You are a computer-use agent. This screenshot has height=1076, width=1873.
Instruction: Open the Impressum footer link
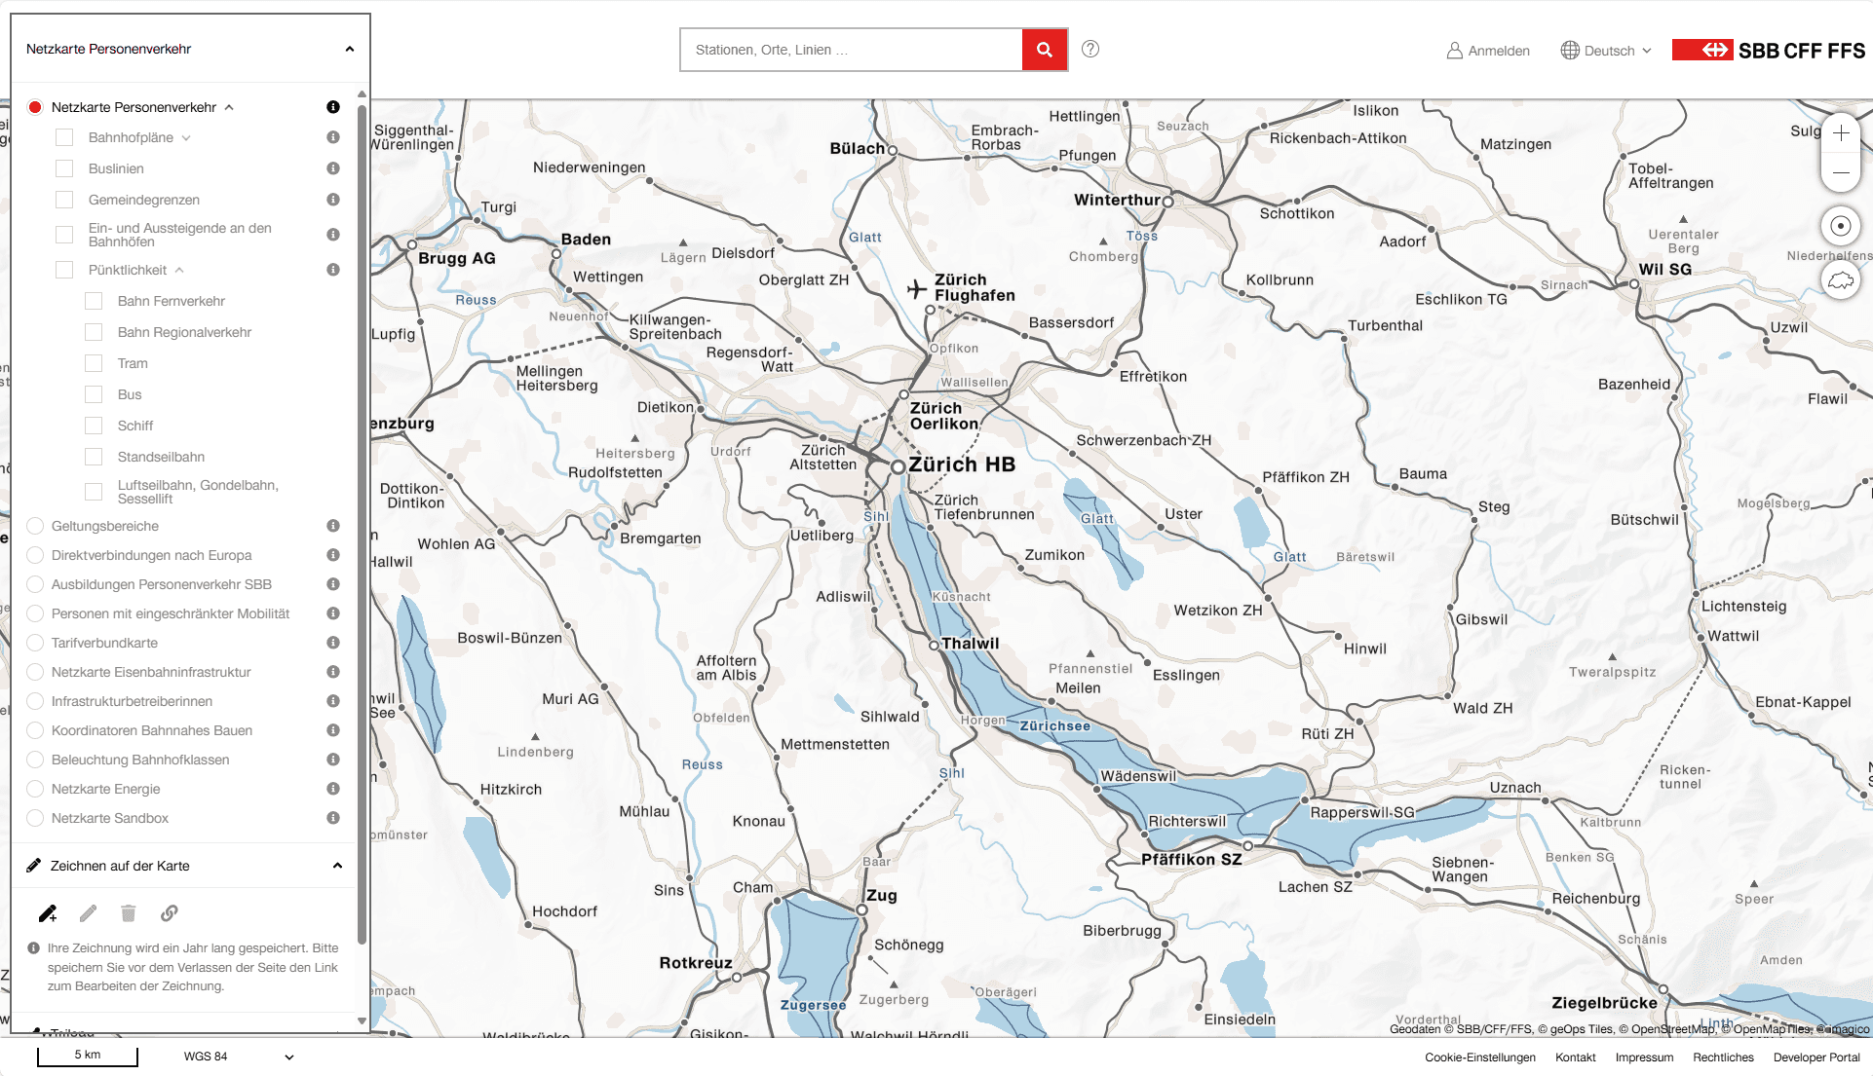pyautogui.click(x=1644, y=1057)
